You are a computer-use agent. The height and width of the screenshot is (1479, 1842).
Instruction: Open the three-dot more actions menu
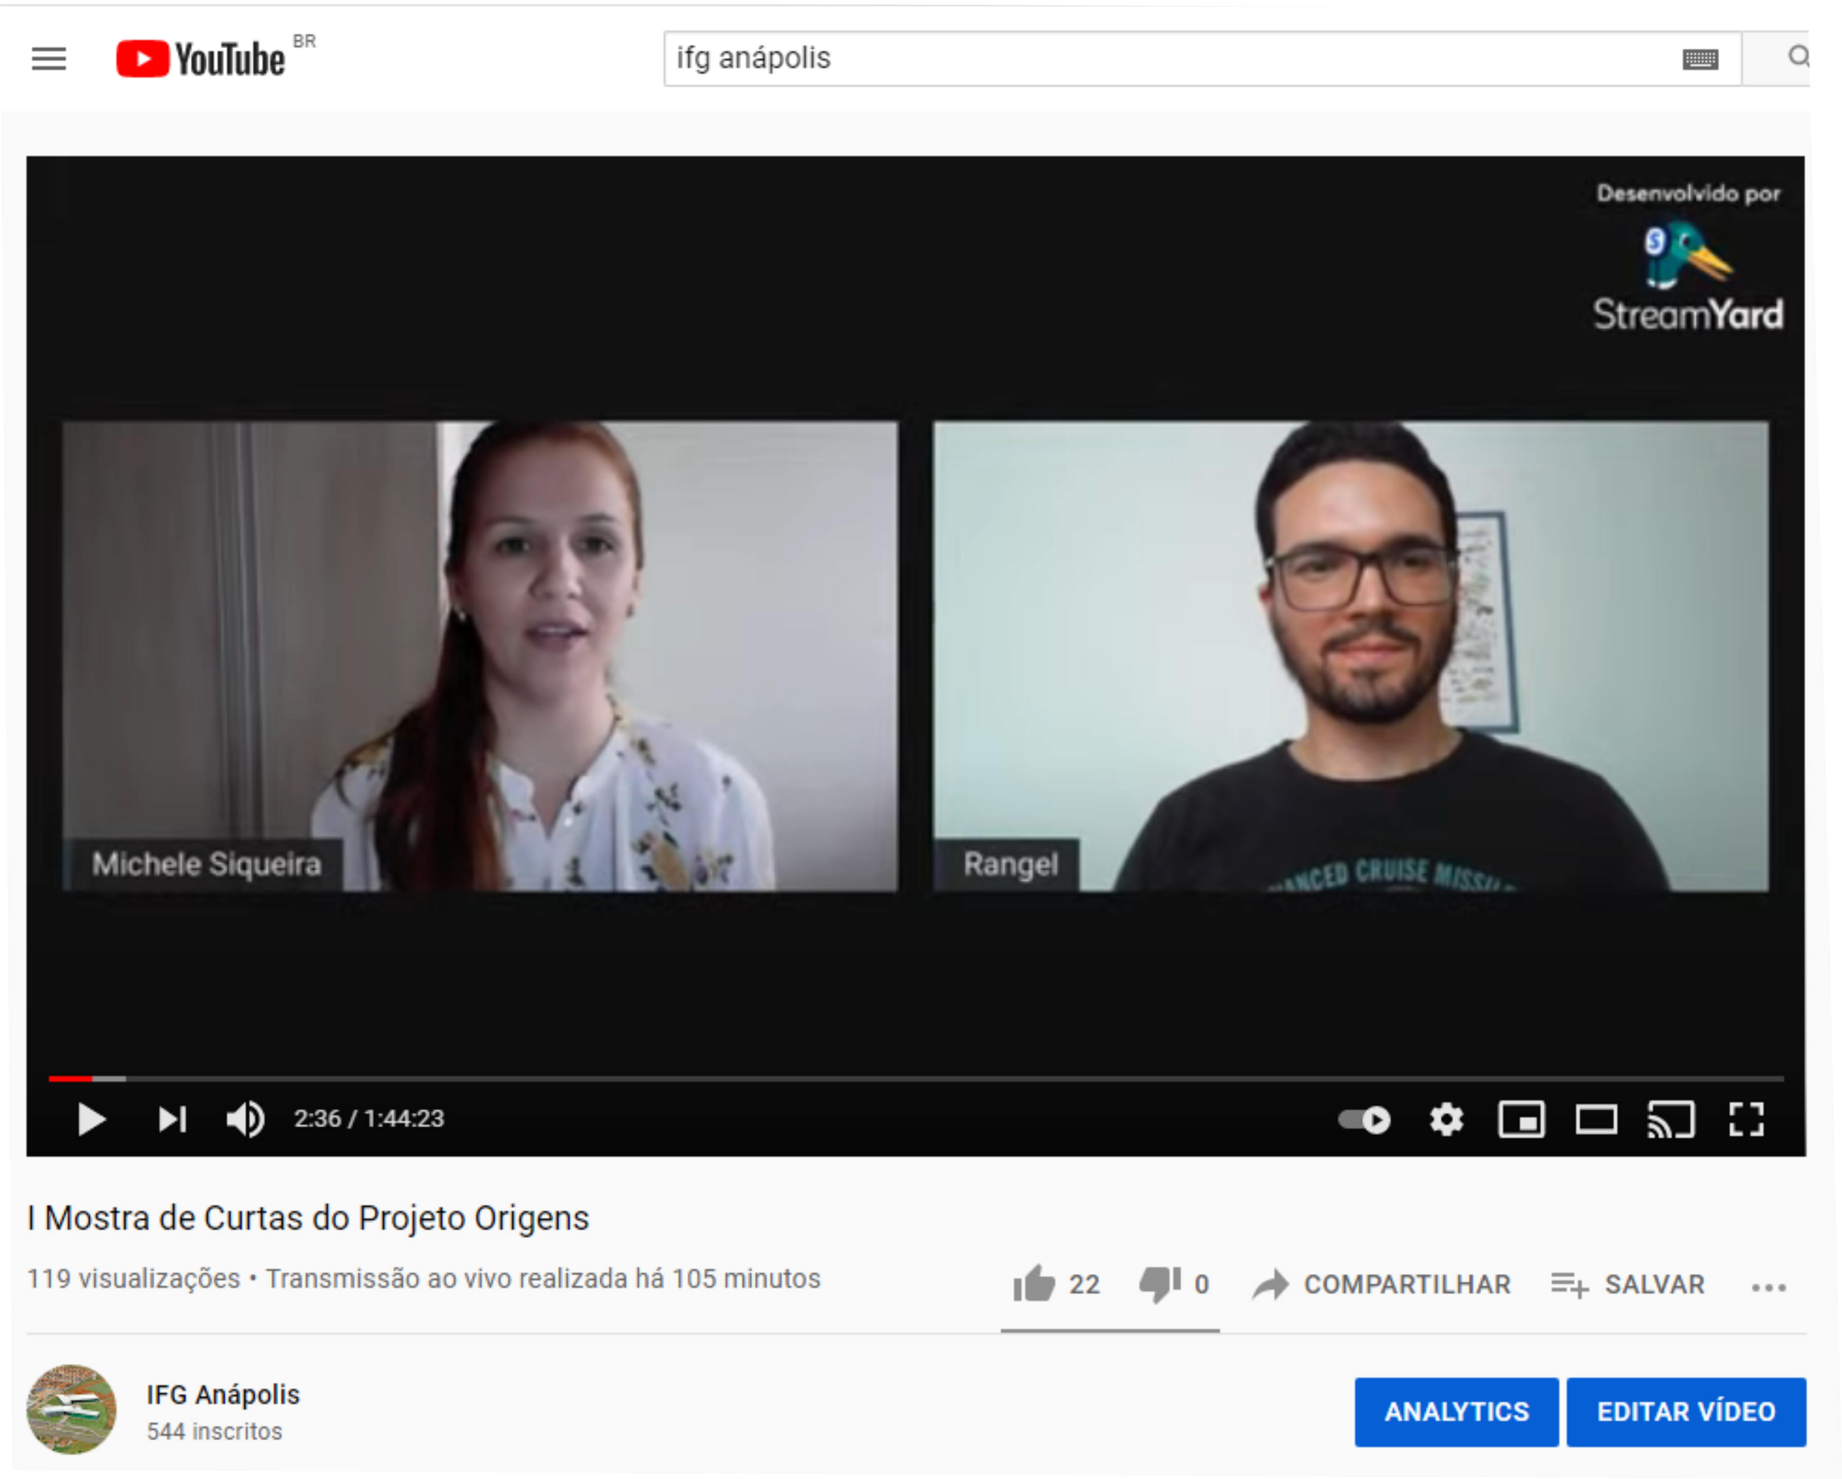pyautogui.click(x=1768, y=1287)
